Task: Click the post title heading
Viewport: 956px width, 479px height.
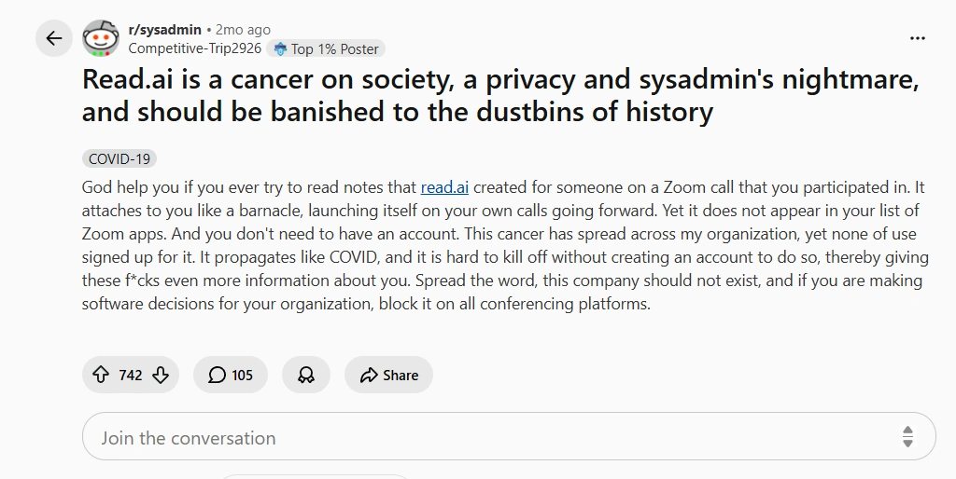Action: click(x=500, y=96)
